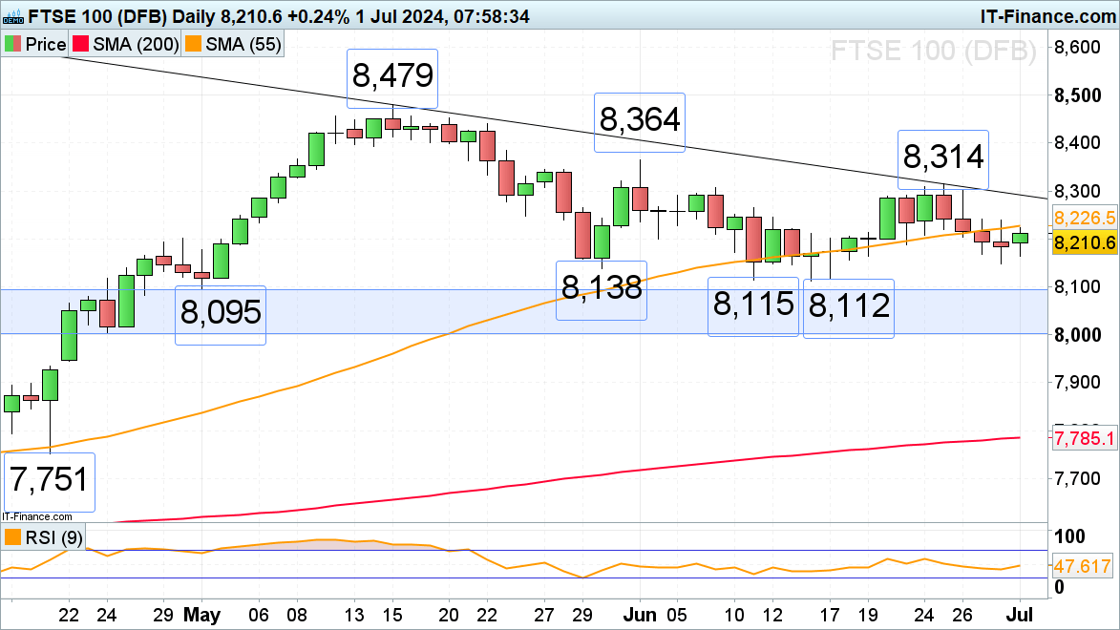Viewport: 1120px width, 630px height.
Task: Select the SMA (200) legend label
Action: click(x=135, y=44)
